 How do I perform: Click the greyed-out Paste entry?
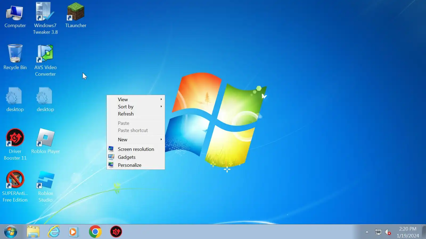pyautogui.click(x=136, y=123)
